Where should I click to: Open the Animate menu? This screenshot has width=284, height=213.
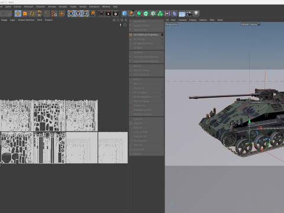[x=52, y=7]
